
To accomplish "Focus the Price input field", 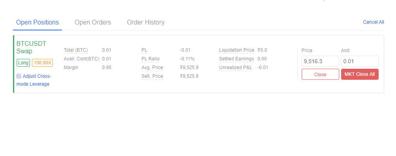I will pos(320,61).
